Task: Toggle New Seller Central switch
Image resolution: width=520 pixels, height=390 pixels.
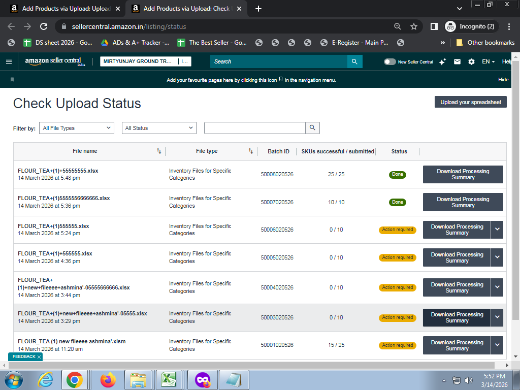Action: (x=389, y=61)
